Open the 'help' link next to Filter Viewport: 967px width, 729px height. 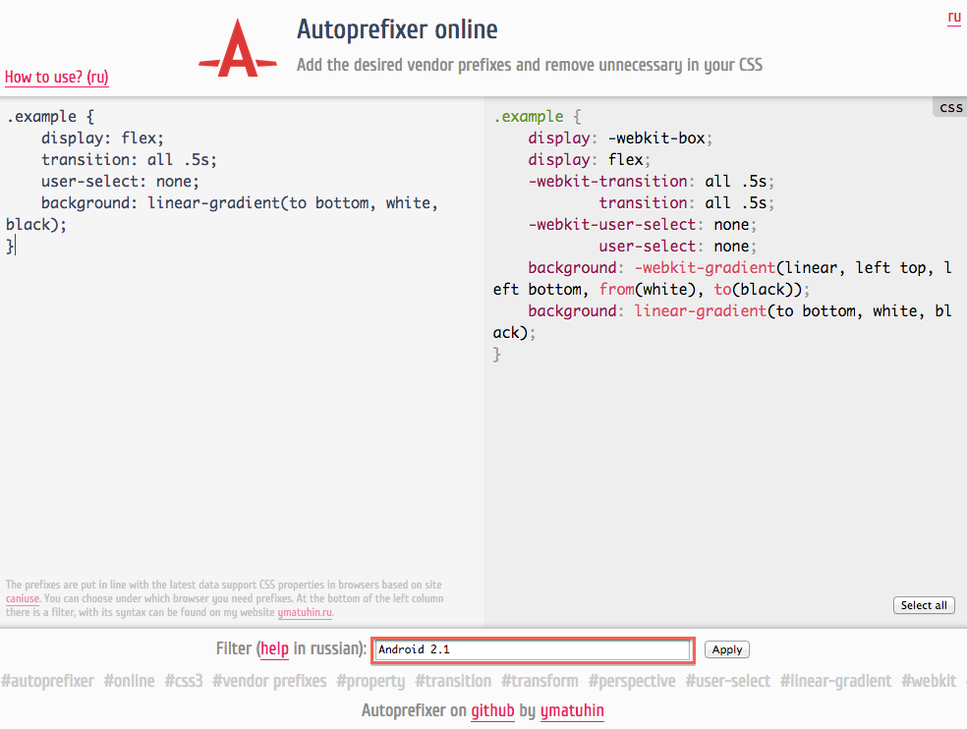pyautogui.click(x=274, y=648)
